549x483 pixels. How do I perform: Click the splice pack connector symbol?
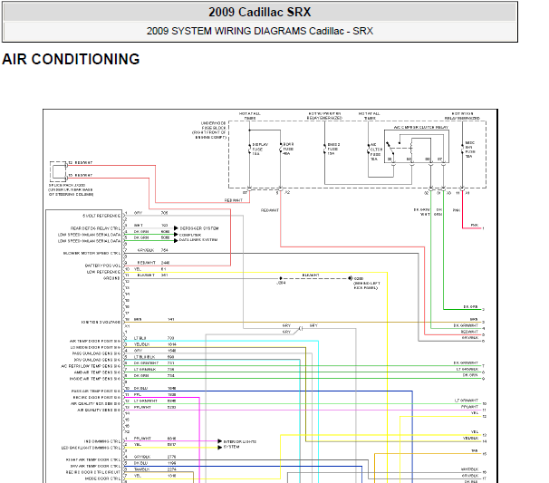point(59,171)
